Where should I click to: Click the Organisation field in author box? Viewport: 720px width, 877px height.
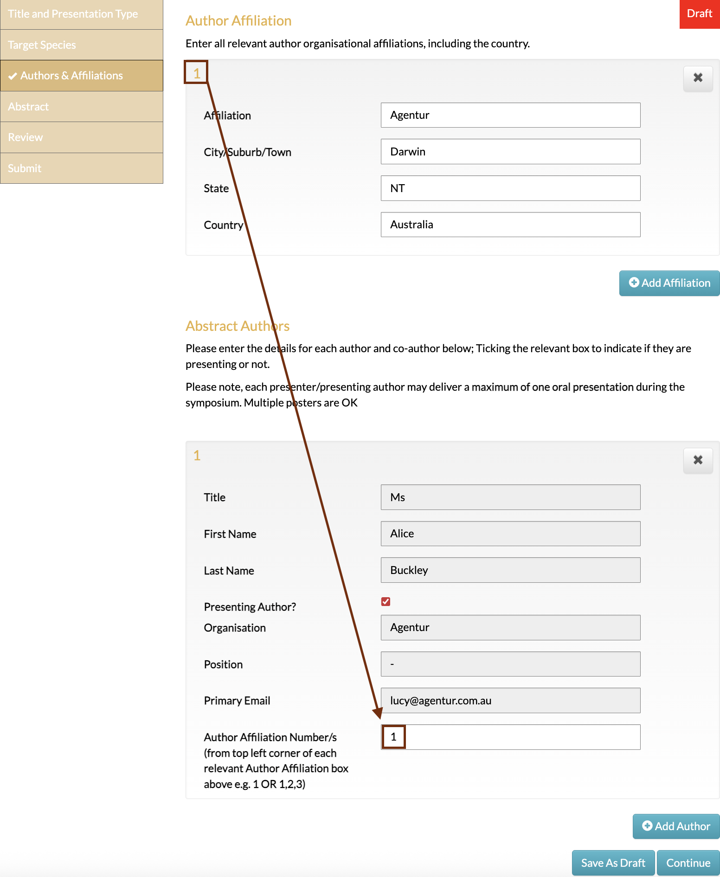click(x=510, y=627)
